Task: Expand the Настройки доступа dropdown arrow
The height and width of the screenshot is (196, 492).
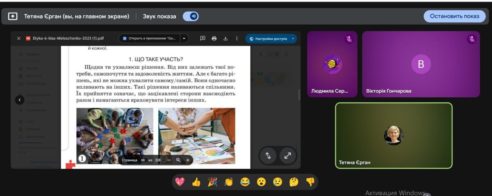Action: pyautogui.click(x=293, y=39)
